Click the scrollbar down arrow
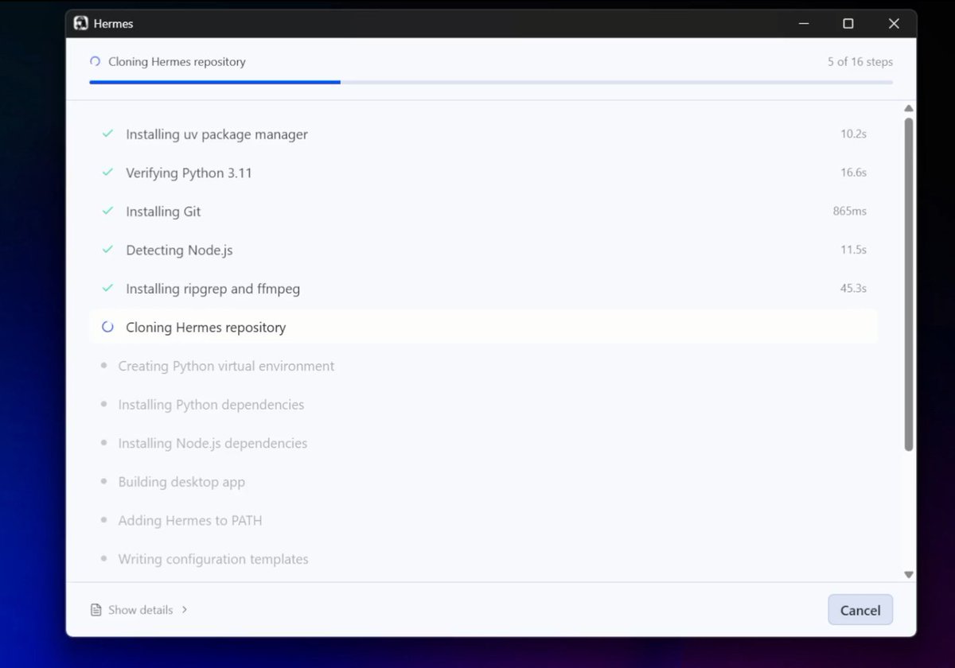 click(909, 574)
